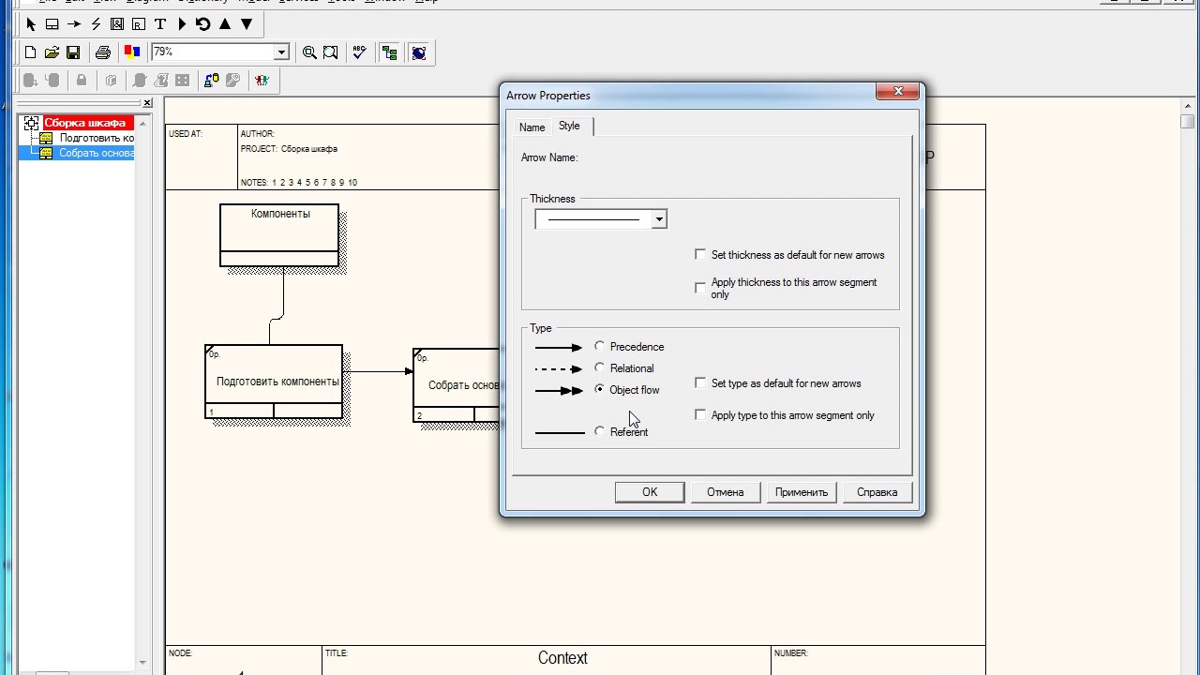The image size is (1200, 675).
Task: Choose the Relational arrow type
Action: (x=600, y=368)
